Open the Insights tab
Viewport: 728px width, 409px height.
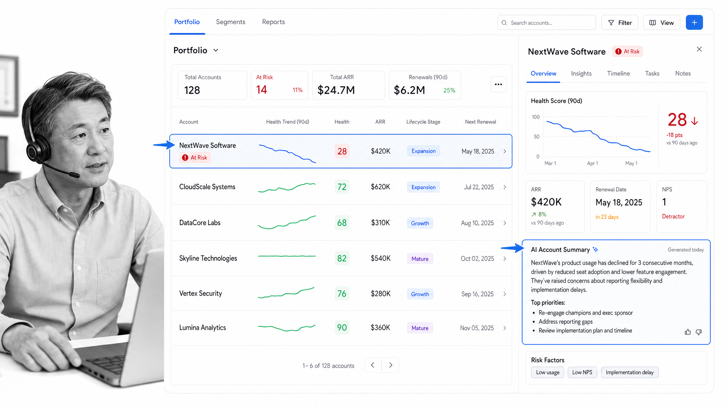(x=581, y=73)
